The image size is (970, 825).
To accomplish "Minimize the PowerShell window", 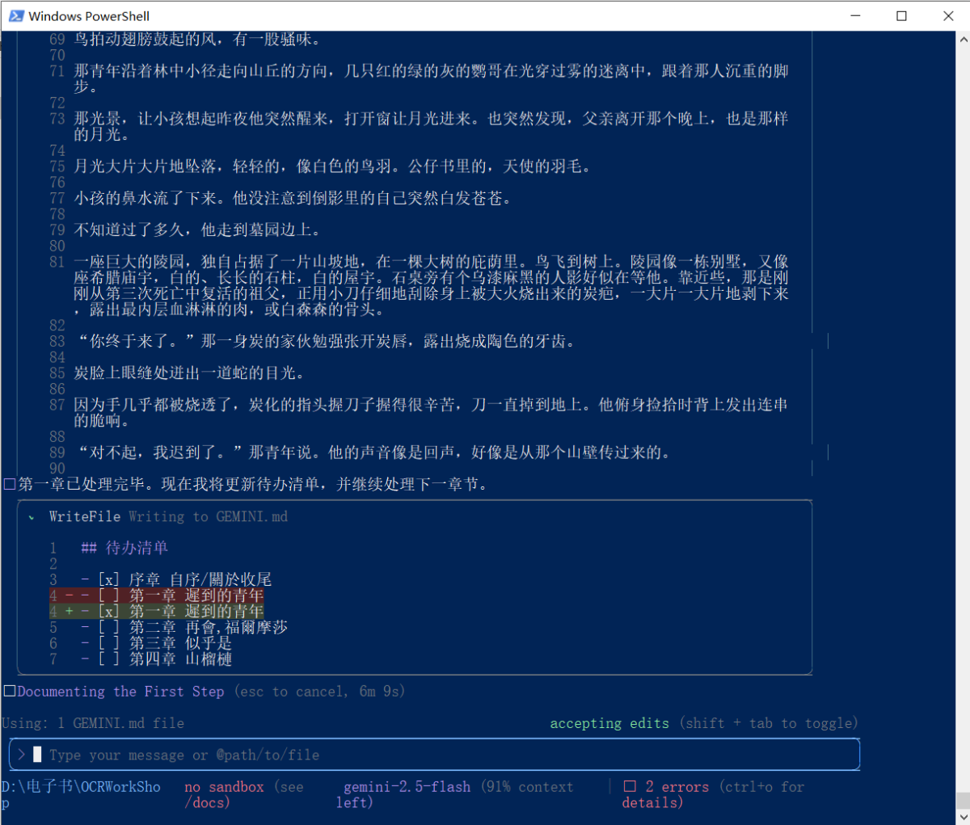I will 855,15.
